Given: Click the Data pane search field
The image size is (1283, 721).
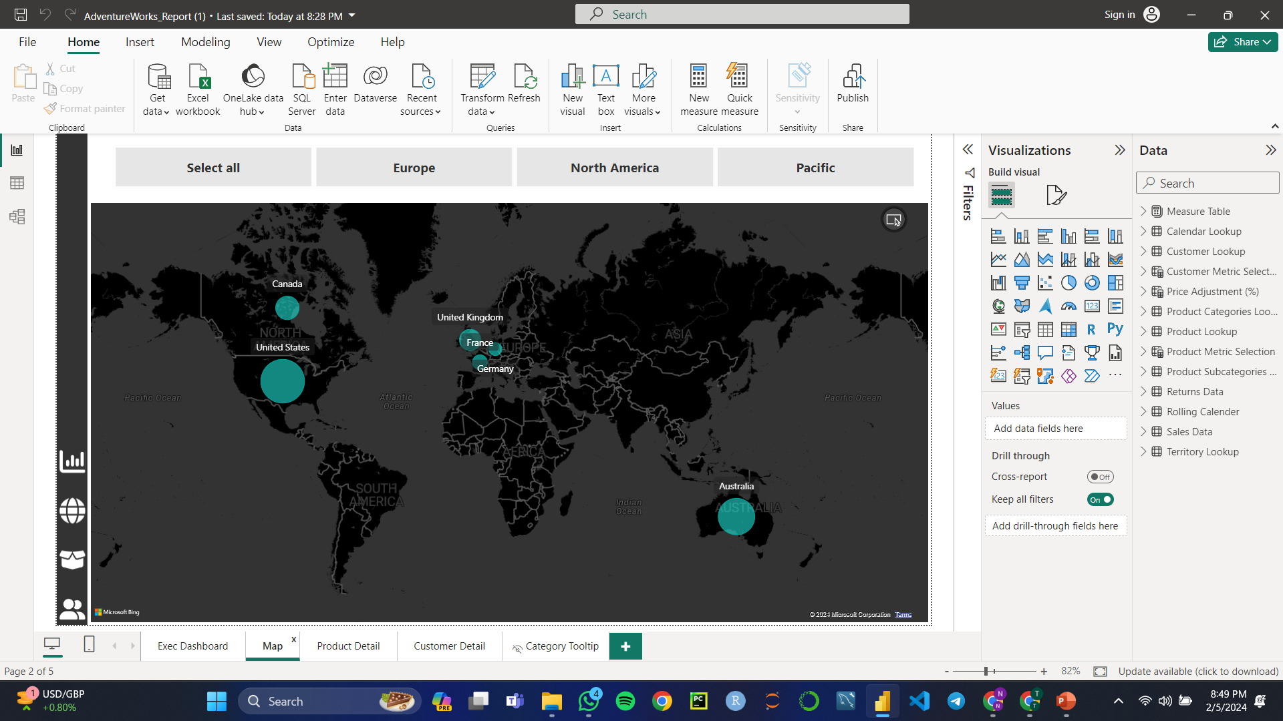Looking at the screenshot, I should click(1207, 183).
